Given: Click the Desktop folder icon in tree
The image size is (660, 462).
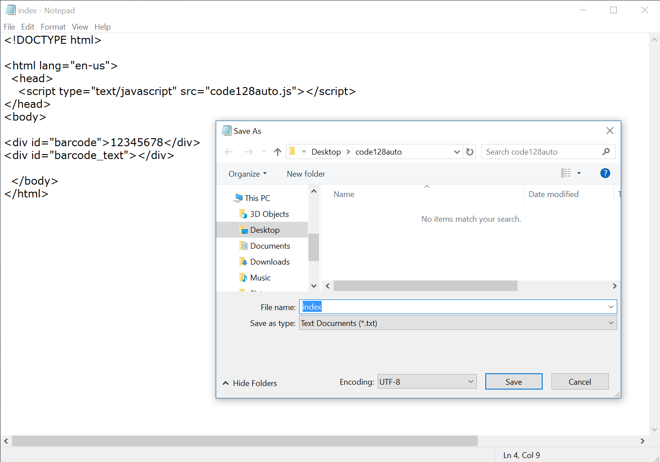Looking at the screenshot, I should (243, 230).
